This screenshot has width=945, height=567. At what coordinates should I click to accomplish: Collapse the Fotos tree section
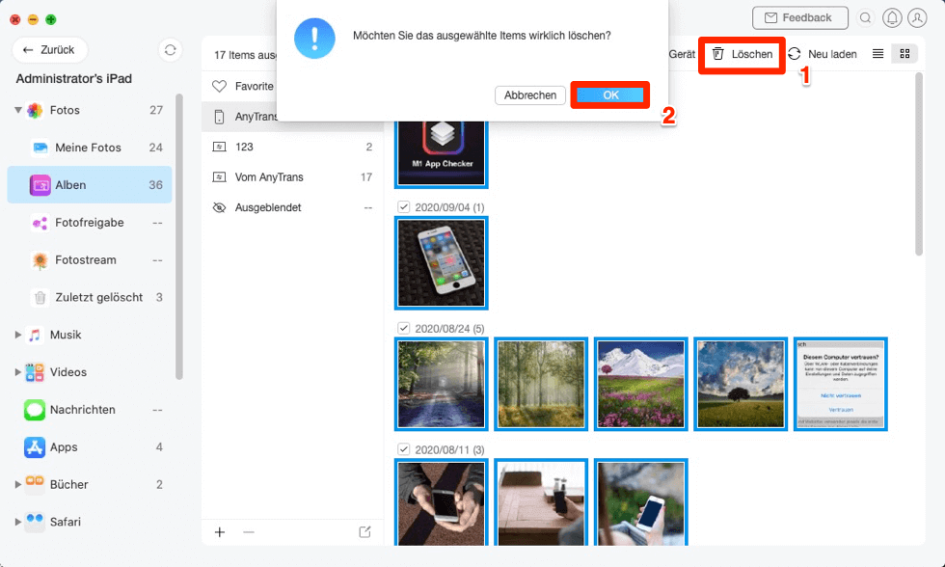coord(18,110)
